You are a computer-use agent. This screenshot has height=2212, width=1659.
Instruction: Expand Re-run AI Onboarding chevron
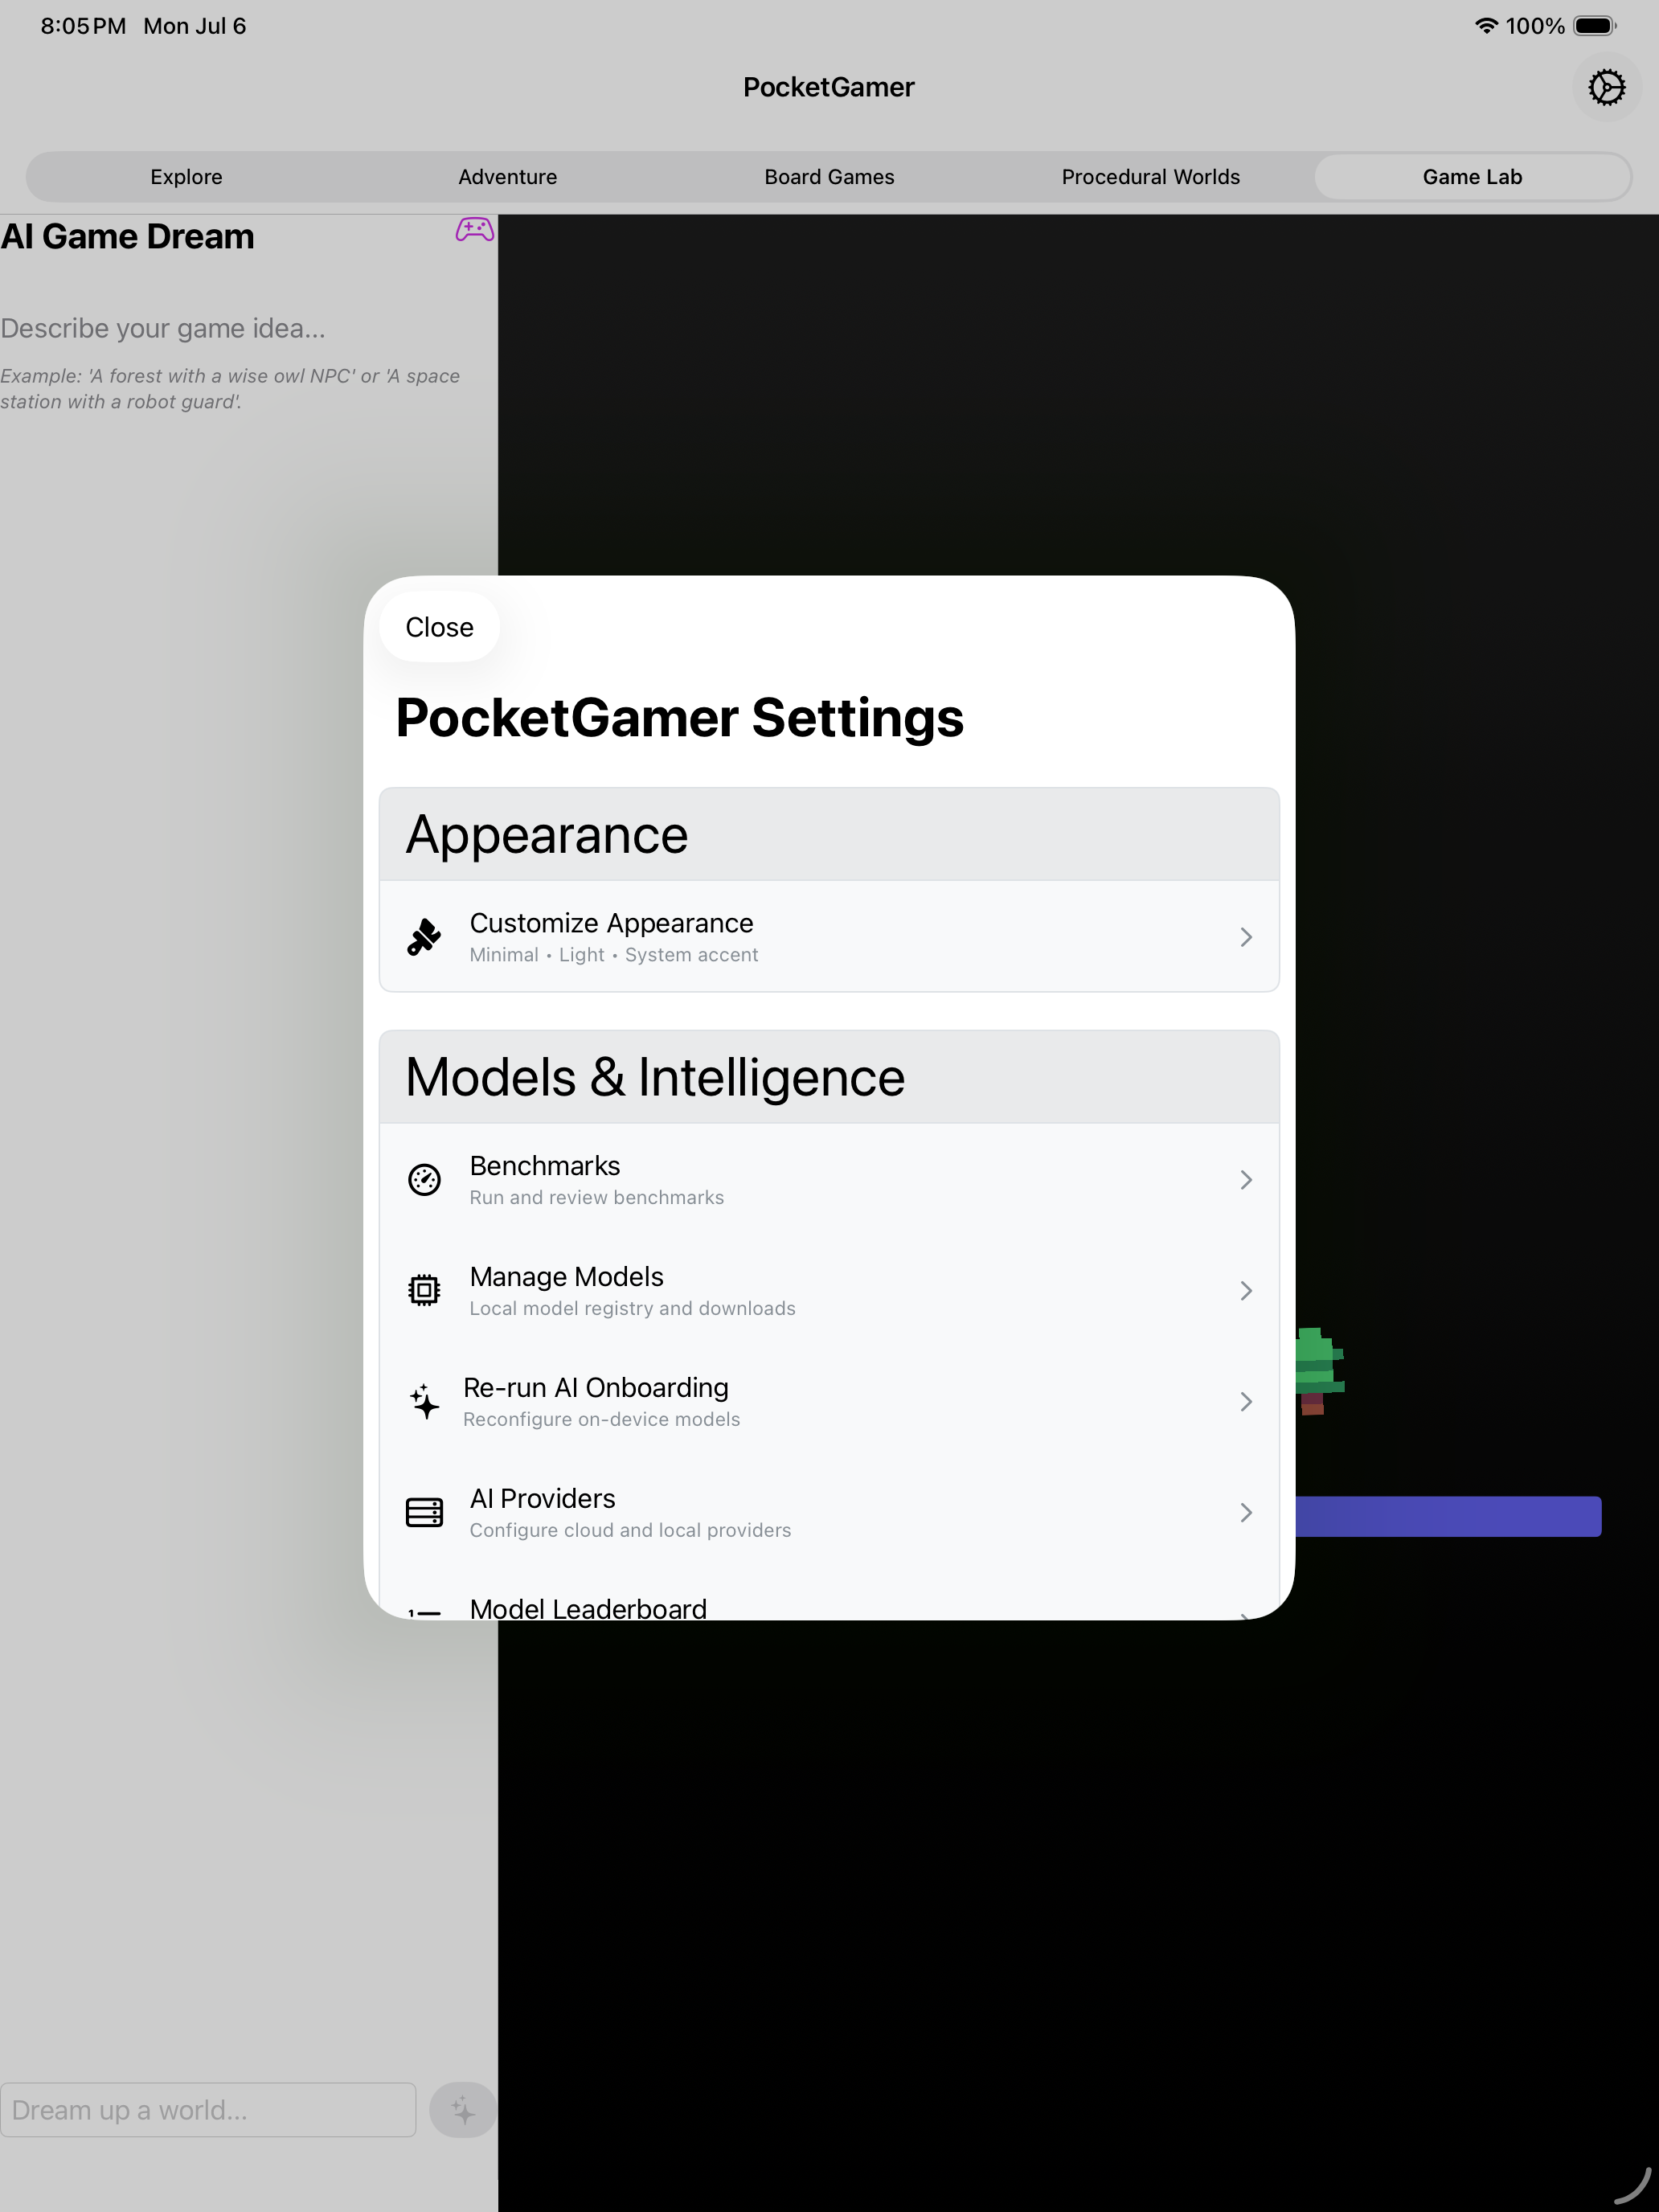tap(1246, 1402)
